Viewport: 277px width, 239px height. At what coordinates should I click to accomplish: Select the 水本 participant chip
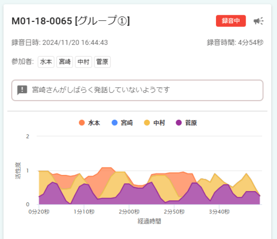pos(46,62)
